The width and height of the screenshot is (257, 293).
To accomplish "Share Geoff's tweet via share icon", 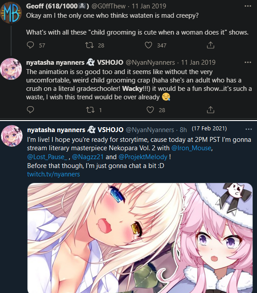I will click(x=210, y=45).
